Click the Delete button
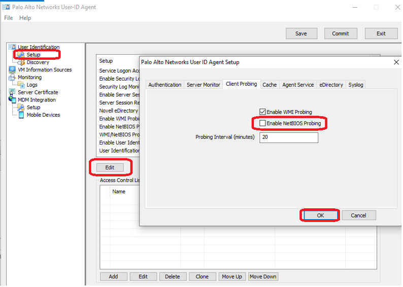The height and width of the screenshot is (287, 403). coord(173,276)
